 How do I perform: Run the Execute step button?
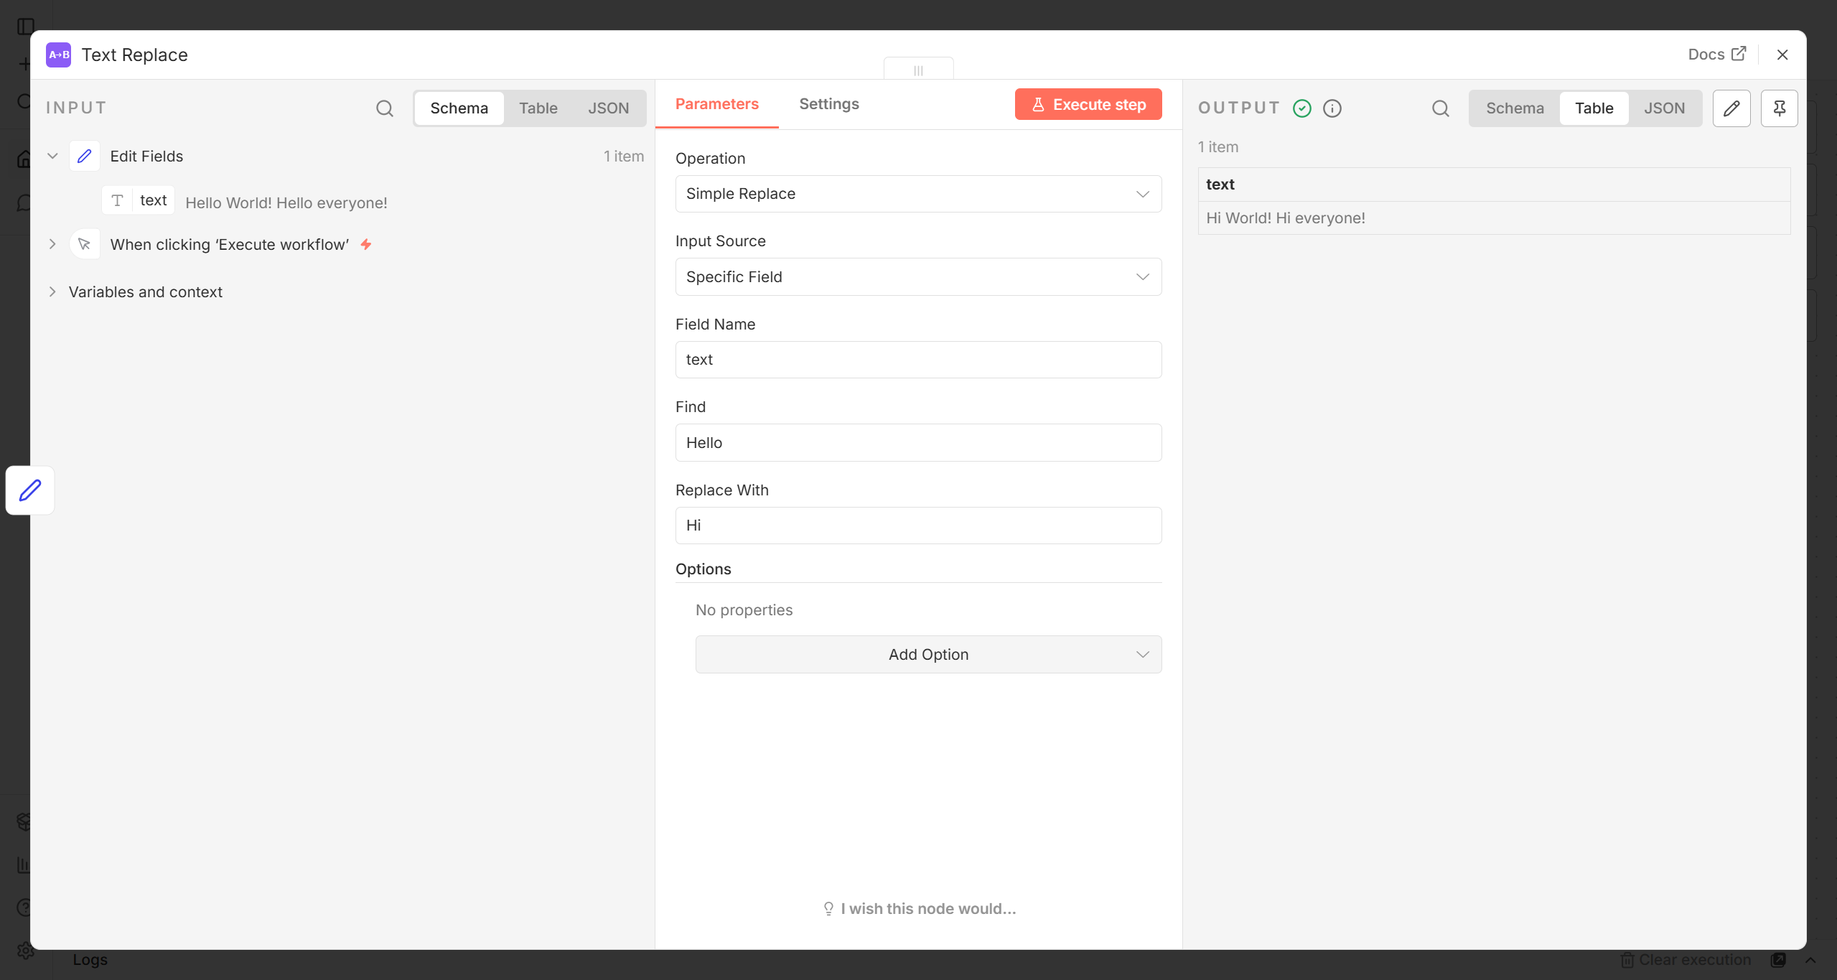click(x=1088, y=105)
